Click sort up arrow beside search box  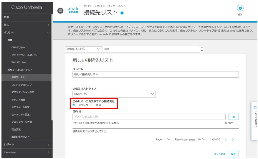tap(202, 48)
